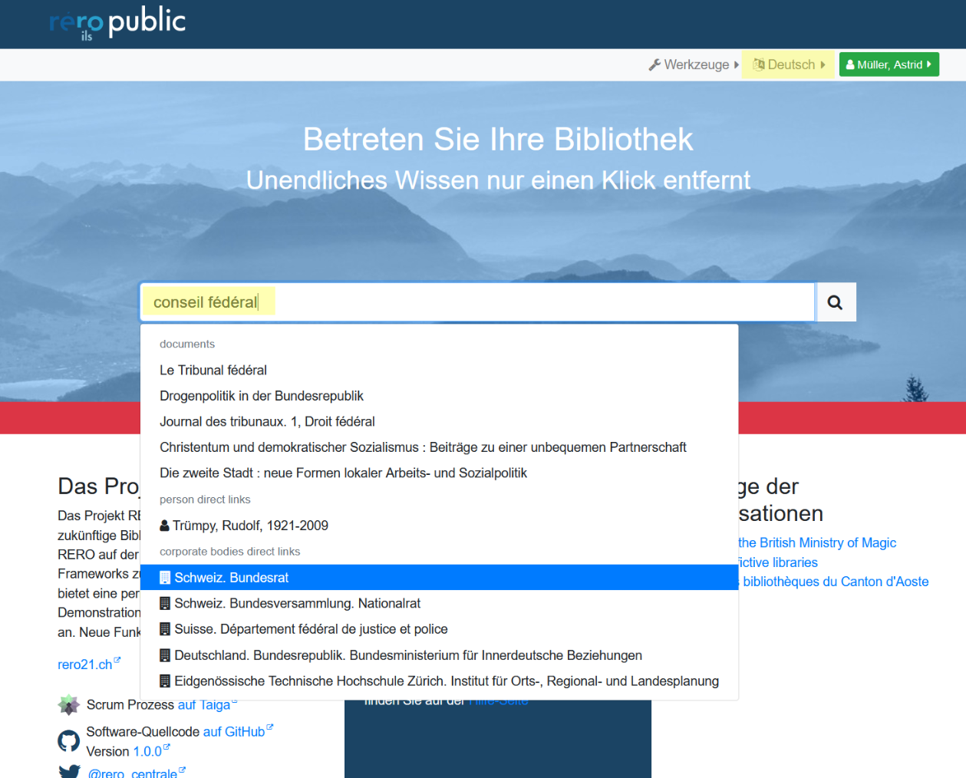Visit the British Ministry of Magic link
This screenshot has height=778, width=966.
pyautogui.click(x=816, y=542)
